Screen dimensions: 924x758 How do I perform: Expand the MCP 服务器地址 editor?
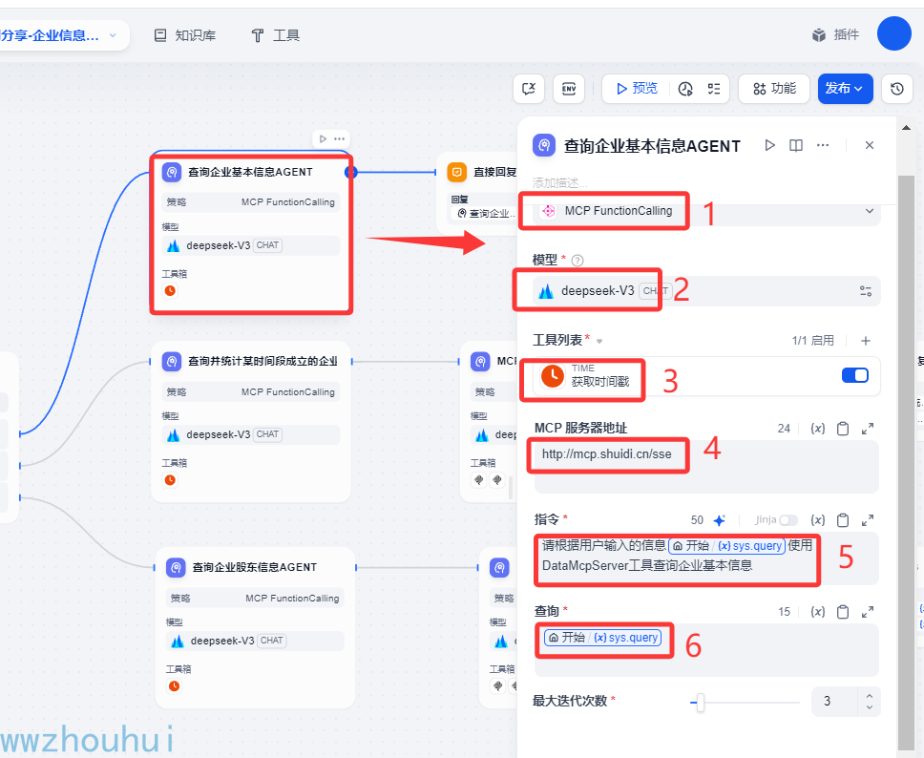(868, 429)
